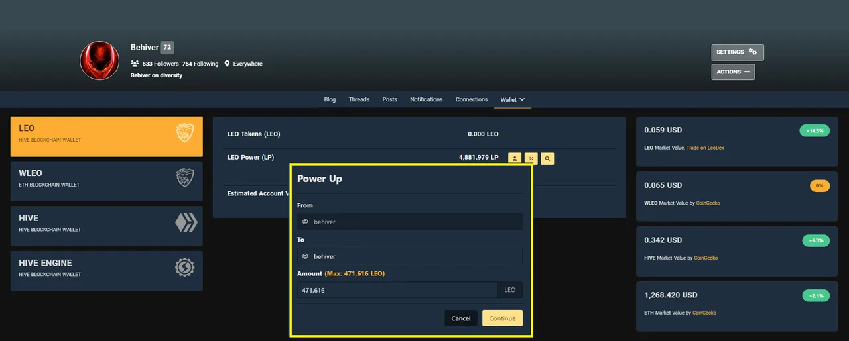Screen dimensions: 849x341
Task: Click the Hive logo icon
Action: pyautogui.click(x=186, y=222)
